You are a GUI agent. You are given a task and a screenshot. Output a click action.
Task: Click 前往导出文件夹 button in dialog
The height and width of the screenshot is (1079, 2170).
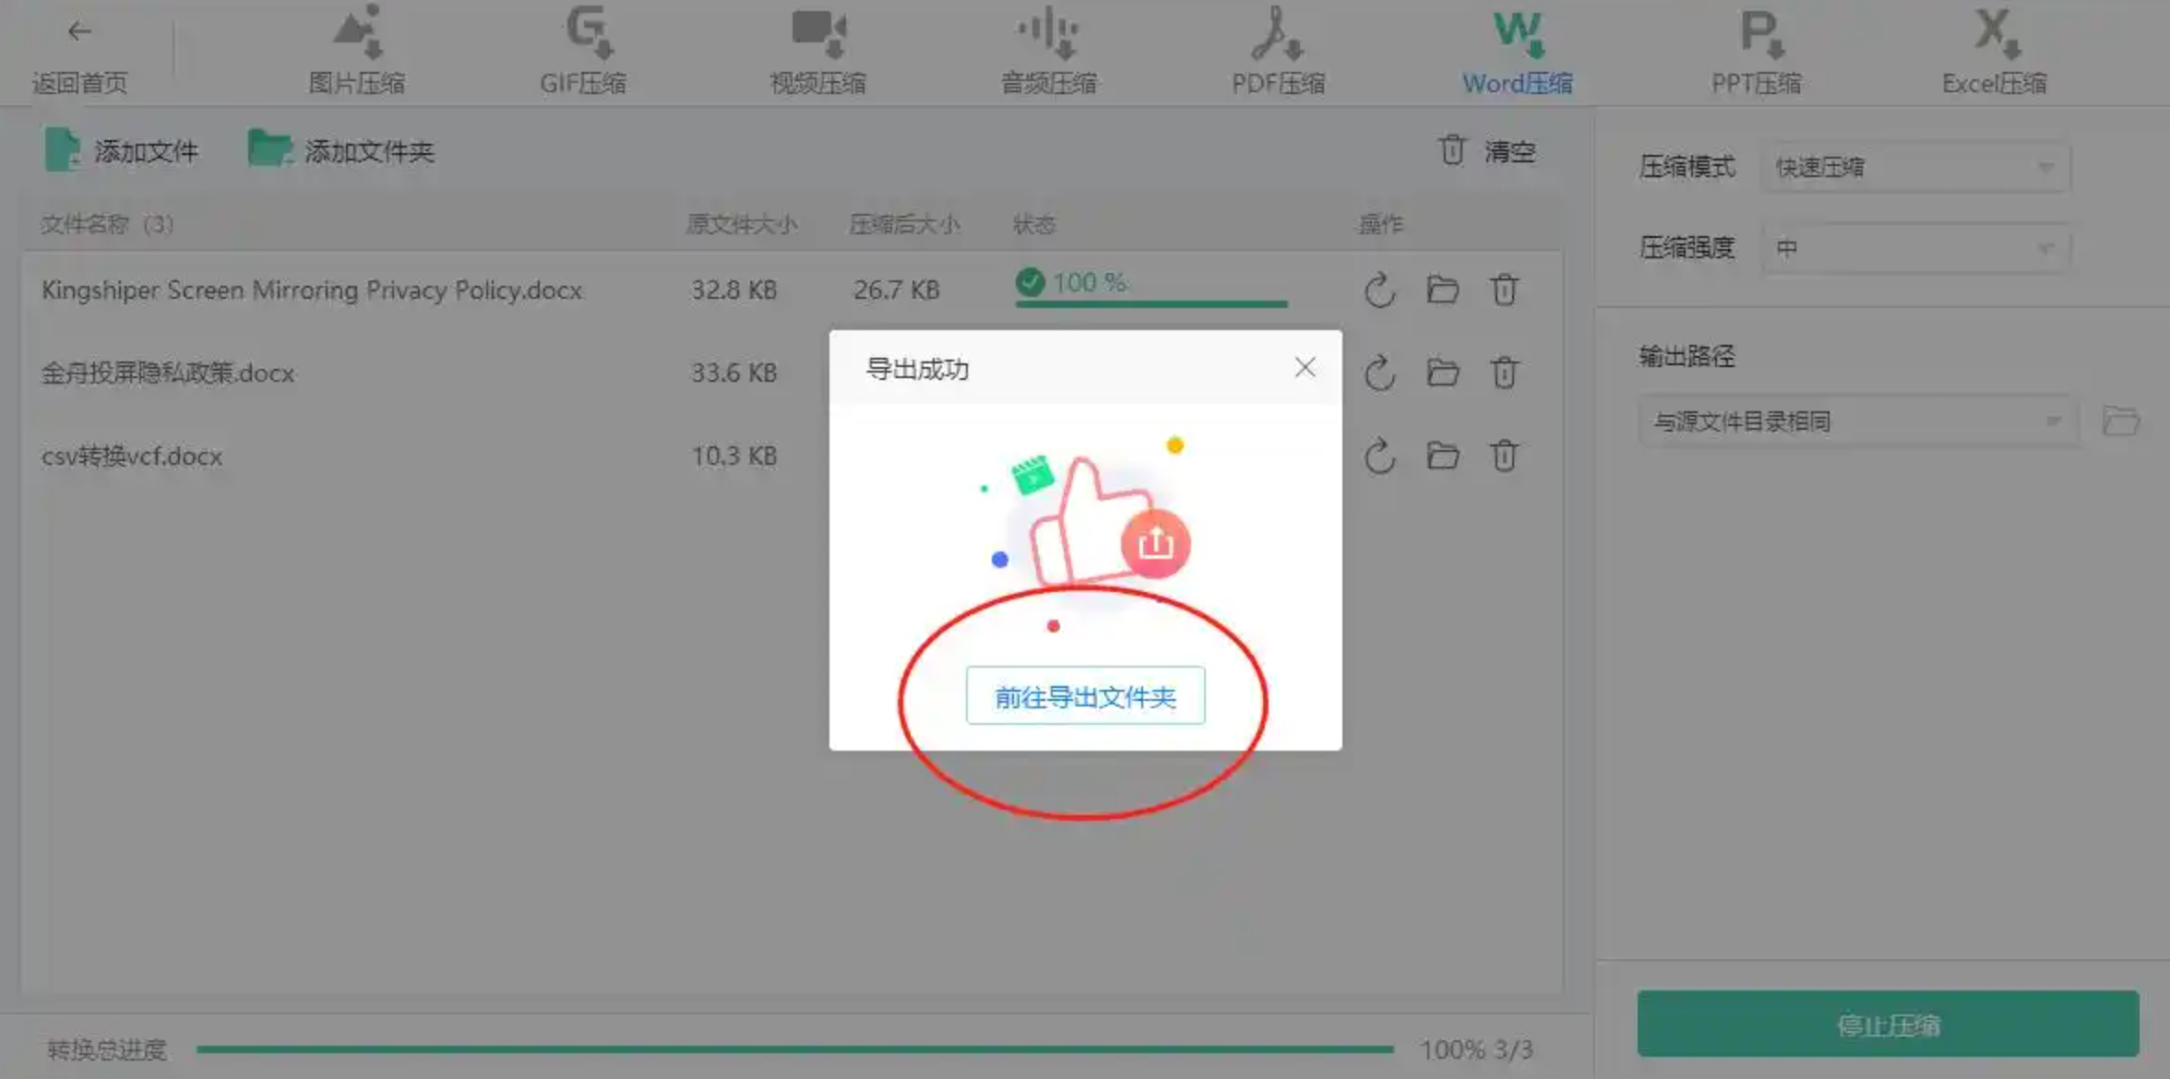click(x=1085, y=696)
